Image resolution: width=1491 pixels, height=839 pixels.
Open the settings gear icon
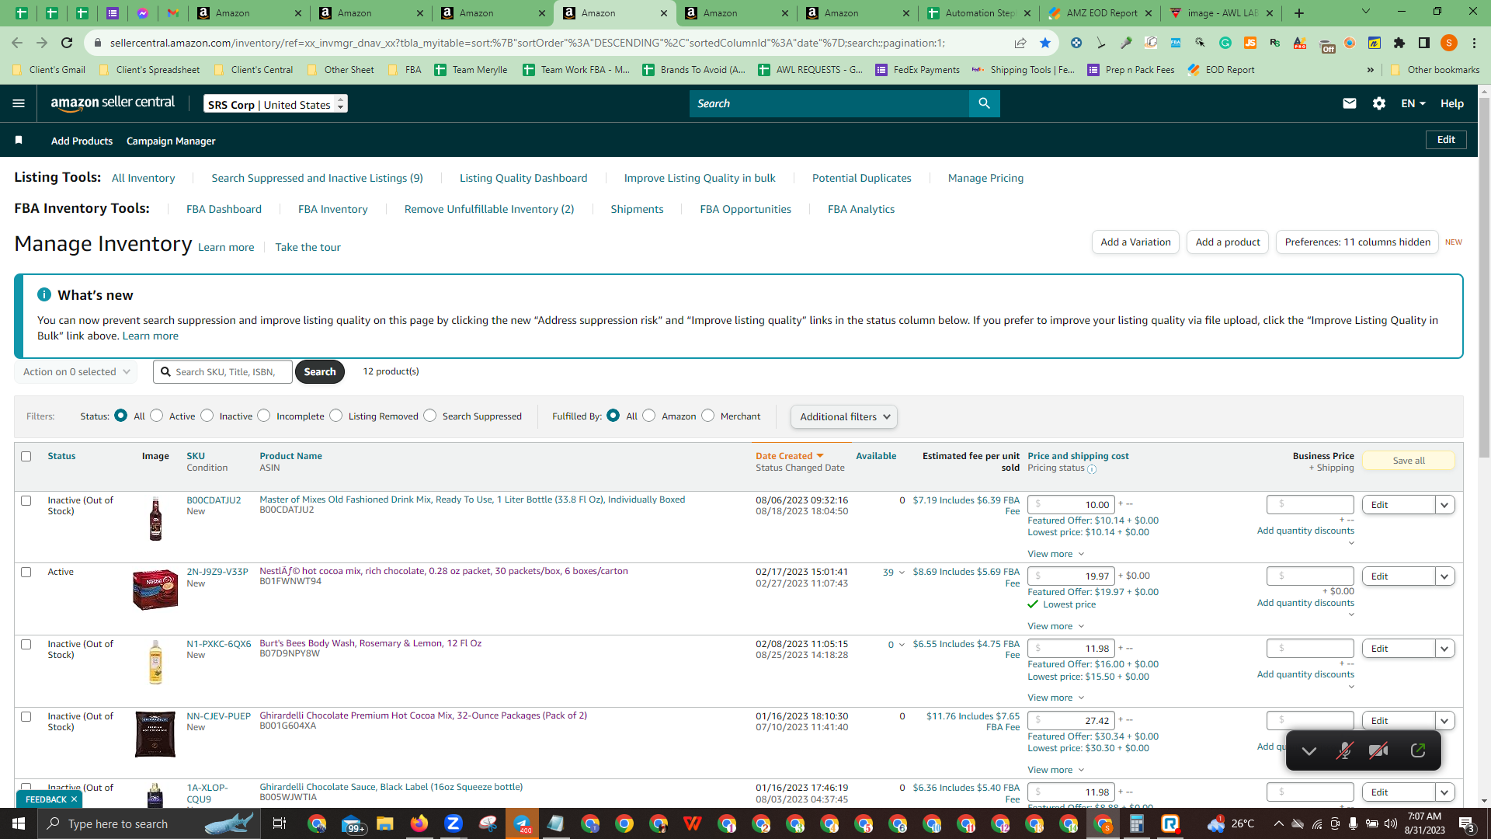point(1379,103)
